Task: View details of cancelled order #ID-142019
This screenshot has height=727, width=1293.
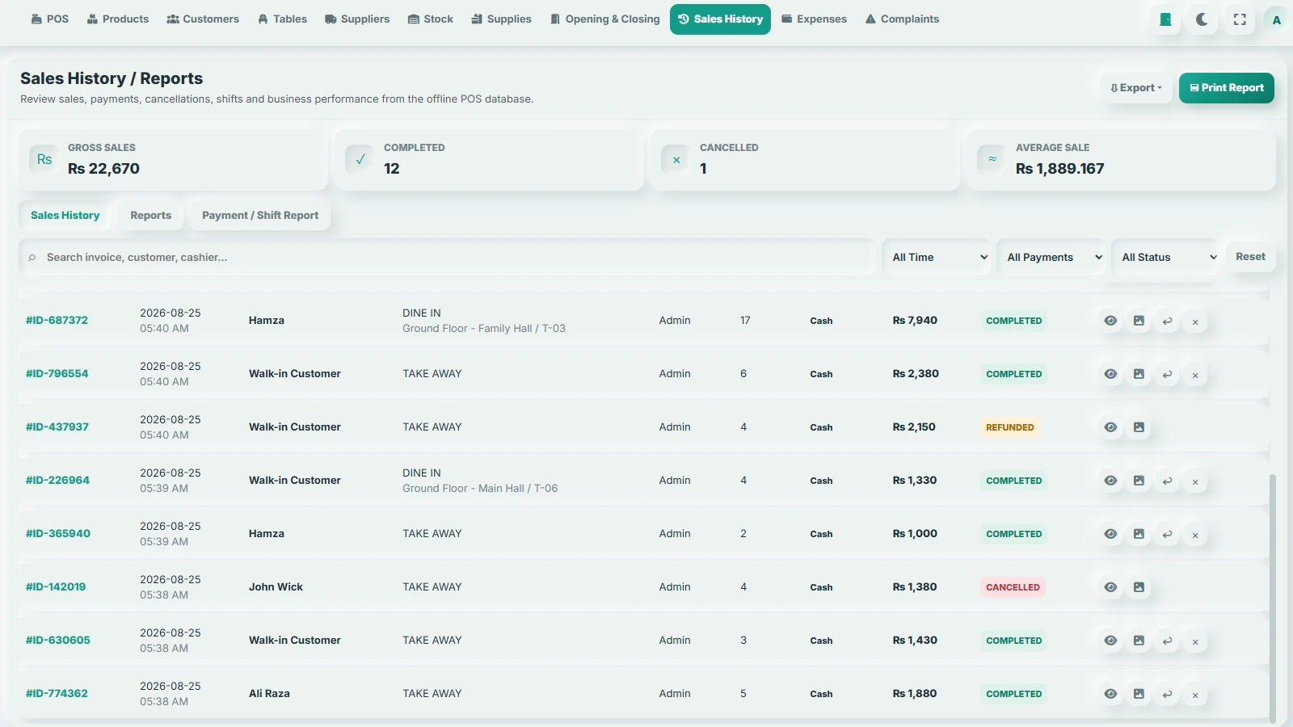Action: point(1111,587)
